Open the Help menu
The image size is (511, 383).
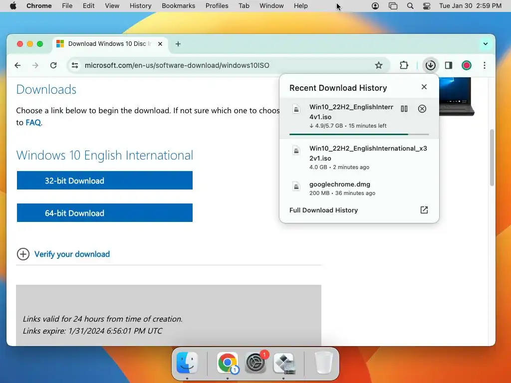click(x=300, y=6)
